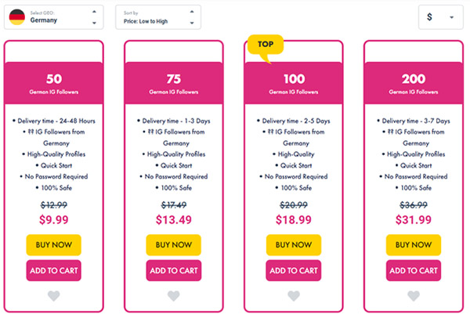The width and height of the screenshot is (470, 318).
Task: Click the yellow TOP badge
Action: pos(265,45)
